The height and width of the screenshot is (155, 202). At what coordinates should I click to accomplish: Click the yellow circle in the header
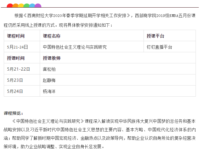[x=21, y=6]
